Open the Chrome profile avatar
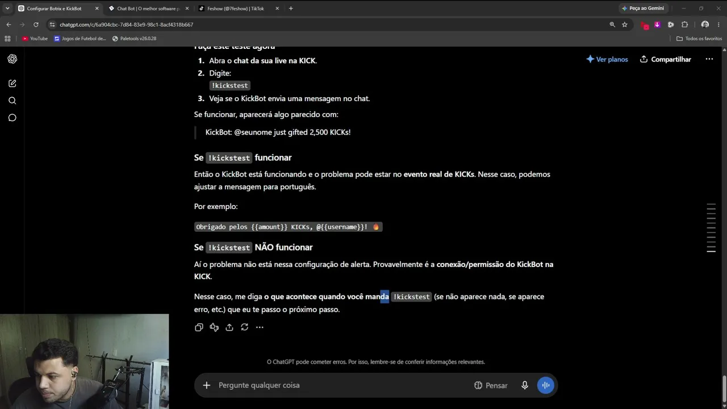 705,24
